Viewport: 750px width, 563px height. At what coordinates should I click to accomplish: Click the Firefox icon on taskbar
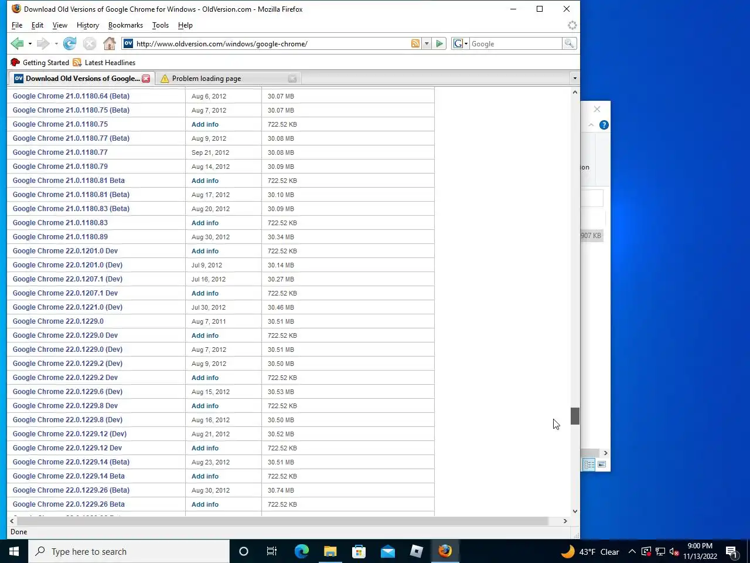445,551
